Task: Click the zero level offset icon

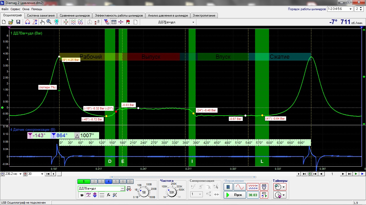Action: 97,22
